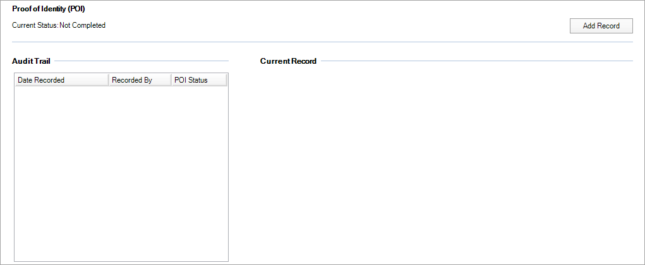The image size is (645, 265).
Task: Click first empty row under Recorded By
Action: pos(139,92)
